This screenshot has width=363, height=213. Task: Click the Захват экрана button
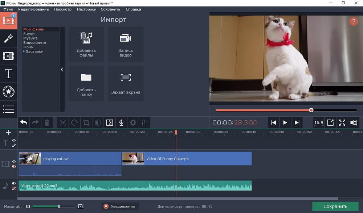tap(126, 84)
